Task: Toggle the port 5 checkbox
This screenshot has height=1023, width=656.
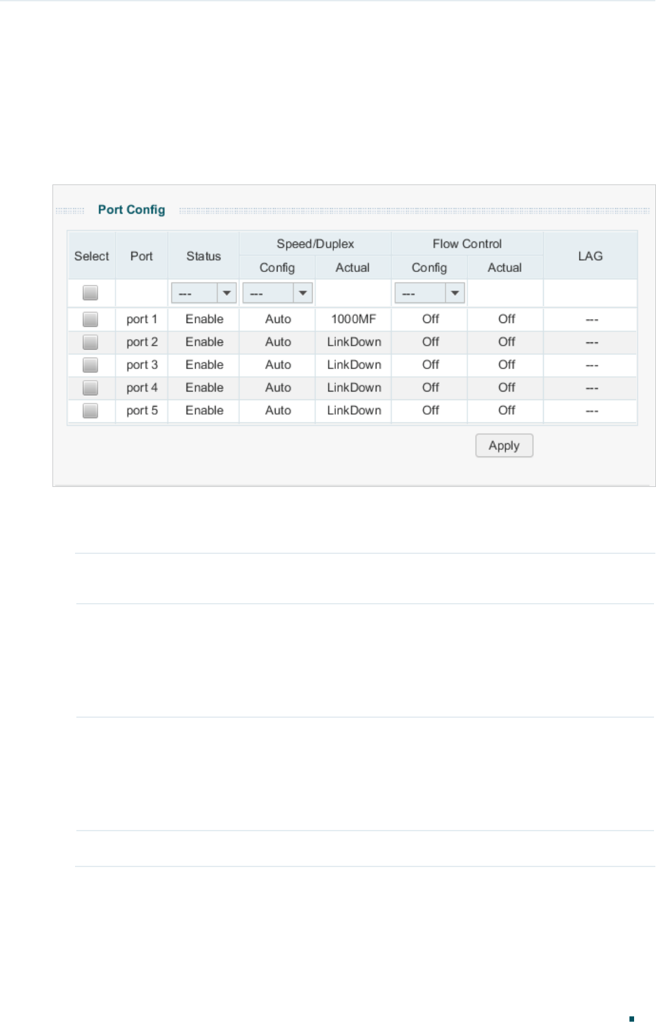Action: 90,411
